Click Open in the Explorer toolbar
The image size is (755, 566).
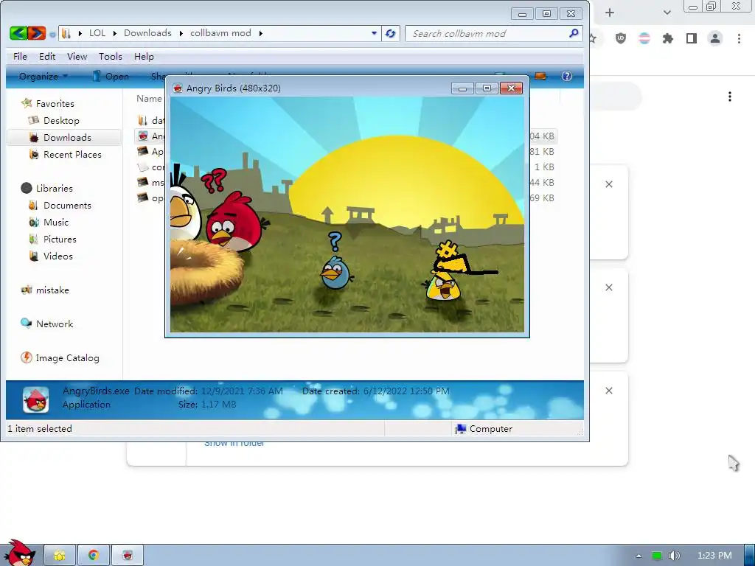point(111,77)
